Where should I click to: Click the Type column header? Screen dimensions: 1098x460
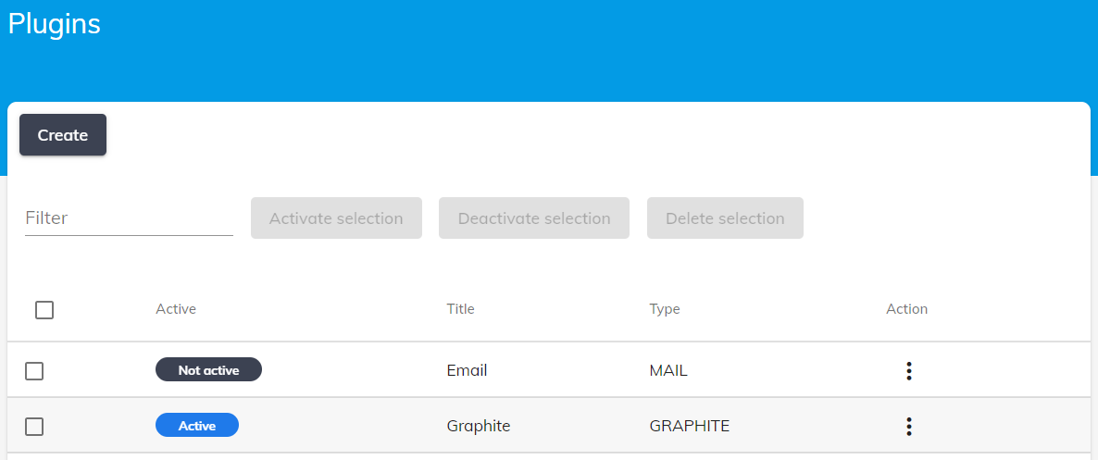tap(665, 309)
